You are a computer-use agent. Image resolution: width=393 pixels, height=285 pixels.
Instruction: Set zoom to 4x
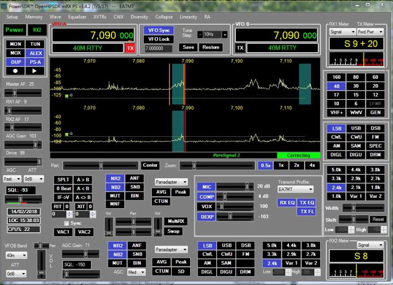pyautogui.click(x=312, y=165)
